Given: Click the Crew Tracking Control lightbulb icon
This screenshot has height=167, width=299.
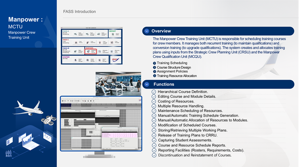Looking at the screenshot, I should point(99,42).
